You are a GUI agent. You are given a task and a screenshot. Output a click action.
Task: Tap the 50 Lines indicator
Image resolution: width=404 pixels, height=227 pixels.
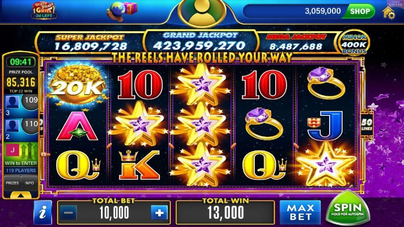coord(367,124)
